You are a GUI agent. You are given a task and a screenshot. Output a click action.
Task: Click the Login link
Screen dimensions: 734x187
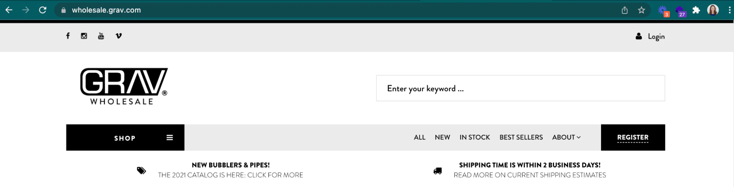656,37
